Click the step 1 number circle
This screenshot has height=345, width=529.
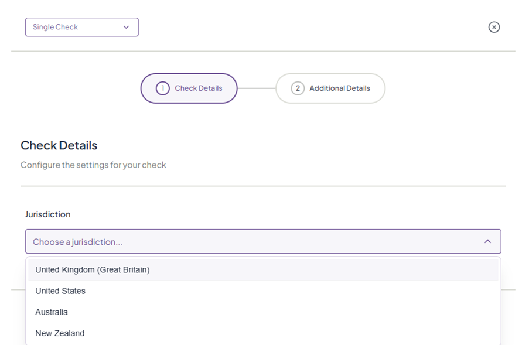162,88
